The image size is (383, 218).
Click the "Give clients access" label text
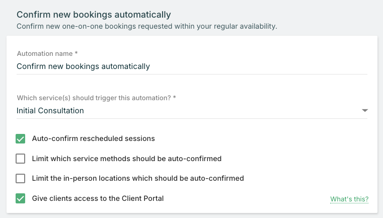click(98, 198)
